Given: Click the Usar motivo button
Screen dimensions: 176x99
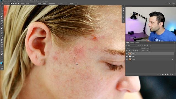Looking at the screenshot, I should click(x=60, y=4).
